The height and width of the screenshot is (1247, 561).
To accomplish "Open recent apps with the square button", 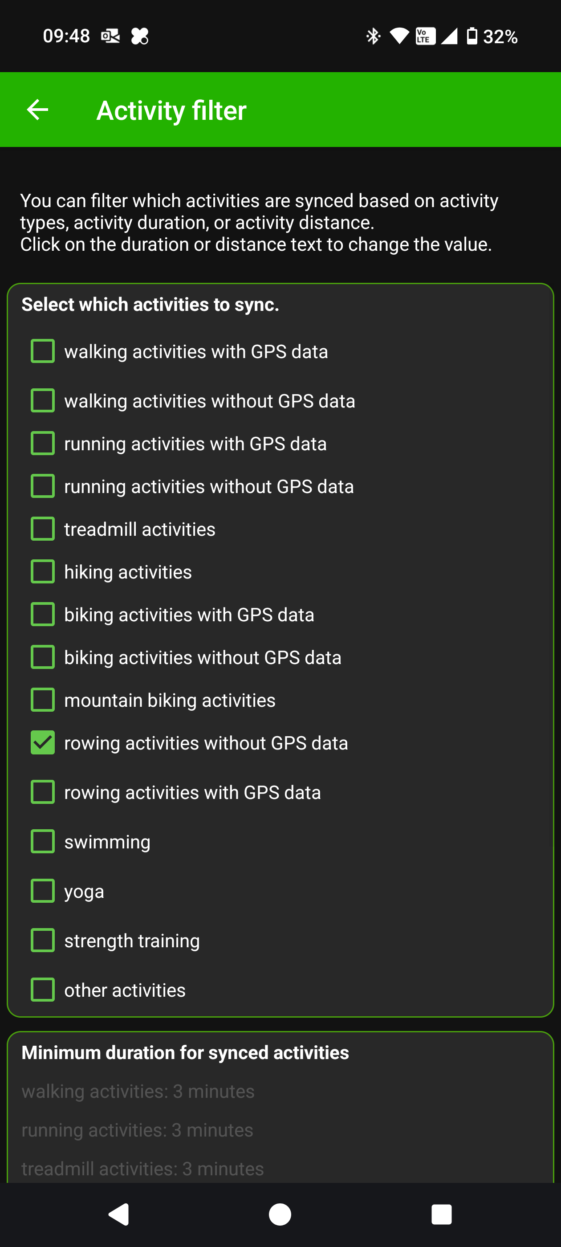I will pos(441,1214).
